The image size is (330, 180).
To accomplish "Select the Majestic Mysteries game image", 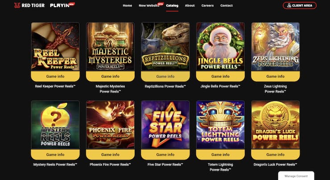I will coord(110,46).
